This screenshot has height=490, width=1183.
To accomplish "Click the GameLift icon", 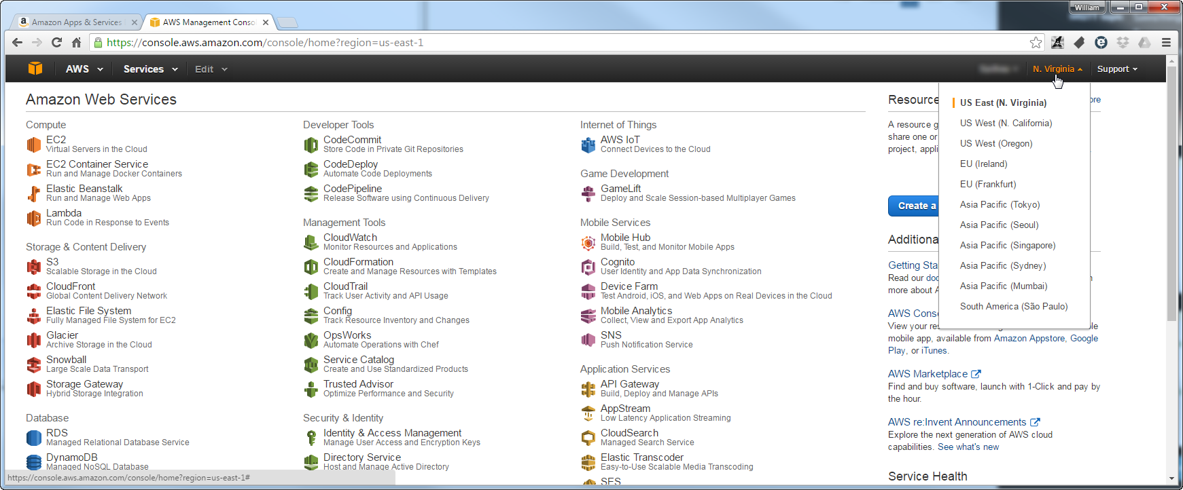I will (x=588, y=193).
